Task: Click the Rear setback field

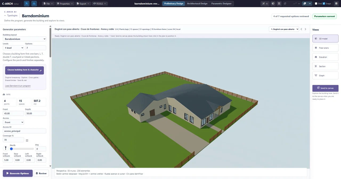Action: tap(19, 160)
